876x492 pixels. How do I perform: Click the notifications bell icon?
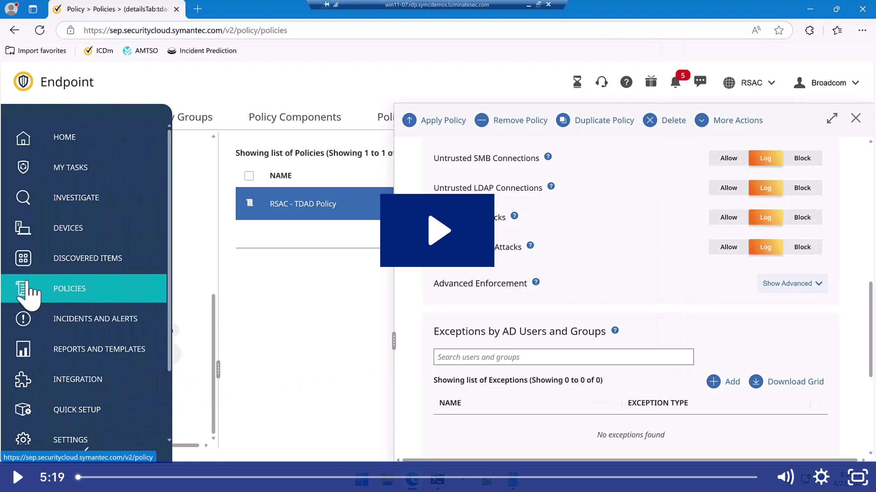(x=675, y=83)
